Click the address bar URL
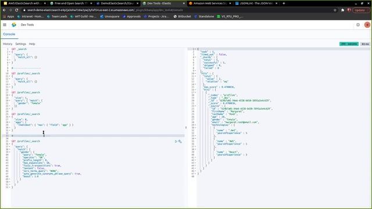372x209 pixels. [105, 10]
